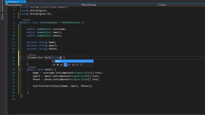Click line number 28 in the margin
This screenshot has height=115, width=205.
click(13, 99)
